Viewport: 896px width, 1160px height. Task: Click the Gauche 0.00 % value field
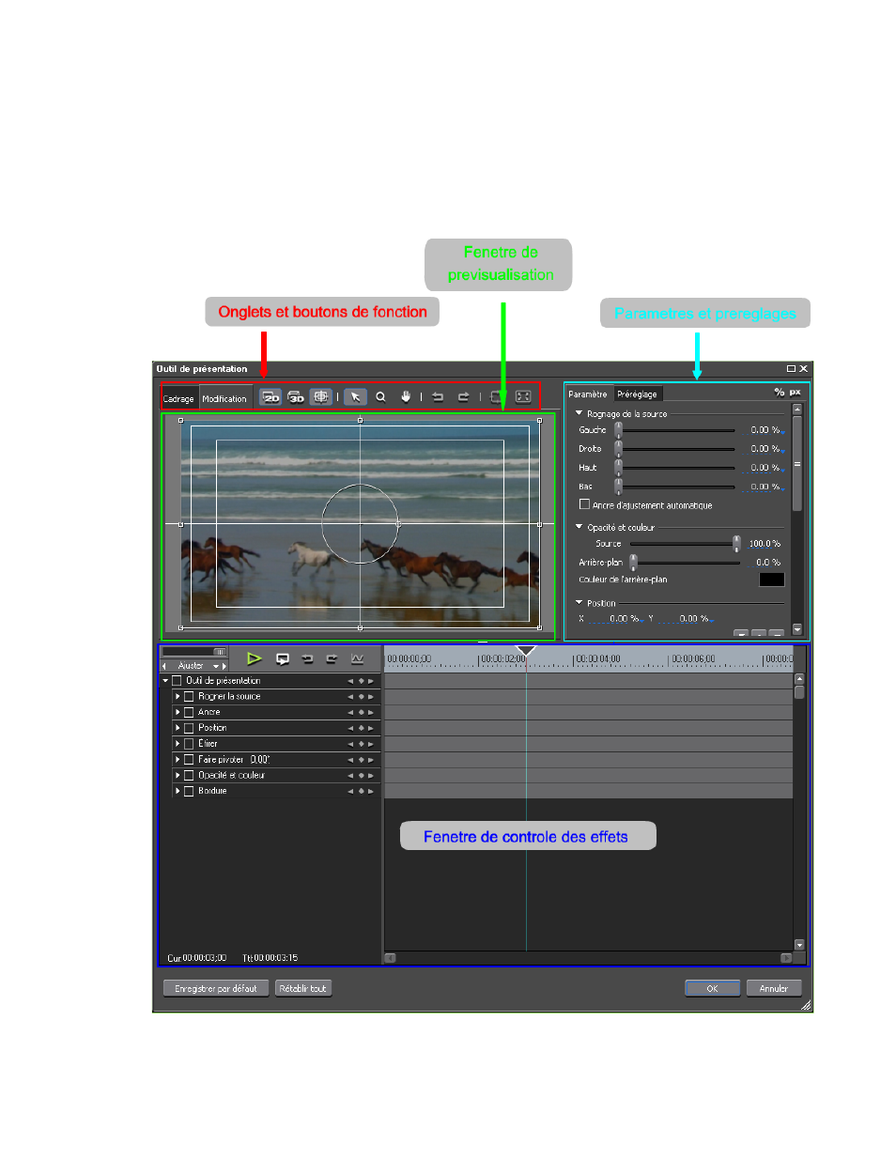click(x=765, y=430)
